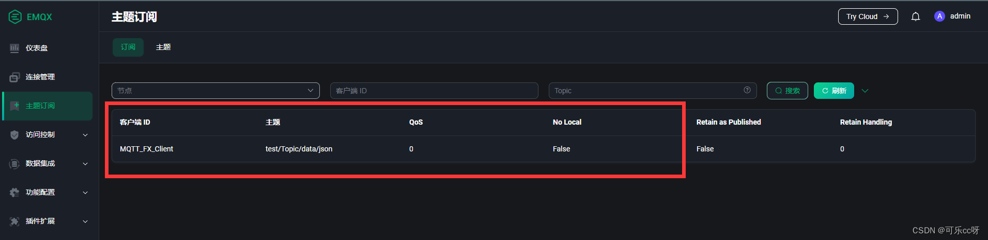Click the 连接管理 connection icon
The image size is (988, 240).
tap(14, 77)
